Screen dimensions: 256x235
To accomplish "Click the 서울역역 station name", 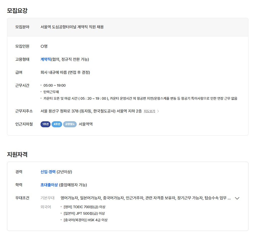I will coord(86,124).
